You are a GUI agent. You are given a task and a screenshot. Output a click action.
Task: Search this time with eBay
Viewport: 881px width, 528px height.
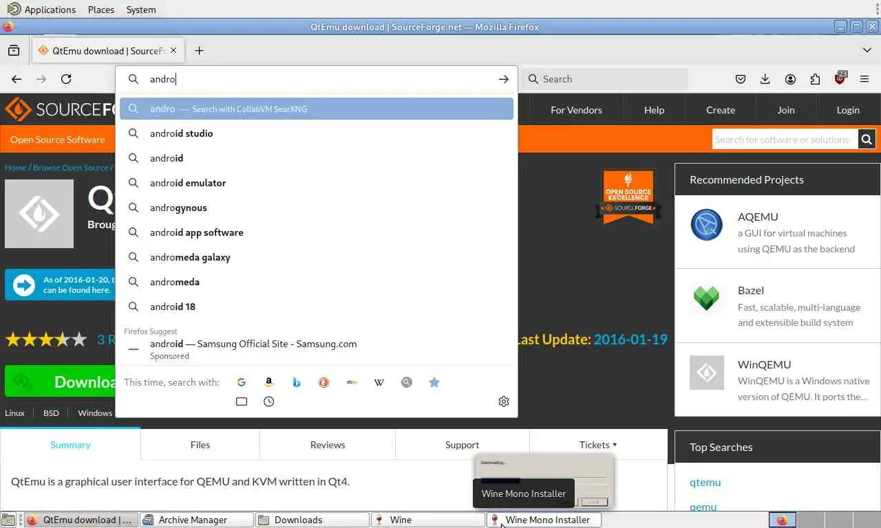352,382
